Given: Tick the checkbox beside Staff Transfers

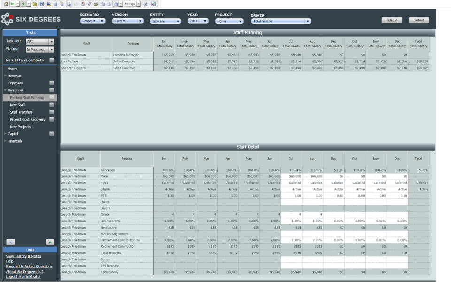Looking at the screenshot, I should click(52, 112).
